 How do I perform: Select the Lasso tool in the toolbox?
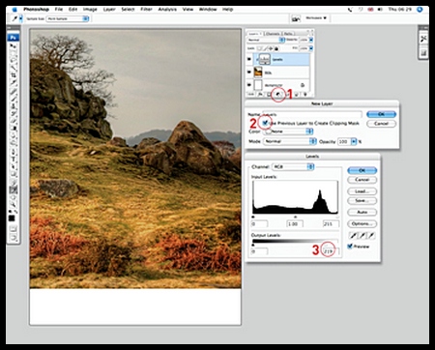click(x=14, y=60)
